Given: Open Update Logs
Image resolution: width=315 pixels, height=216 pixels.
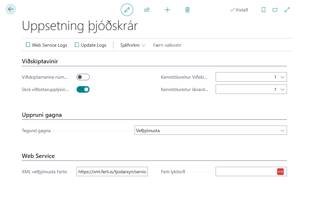Looking at the screenshot, I should coord(91,45).
